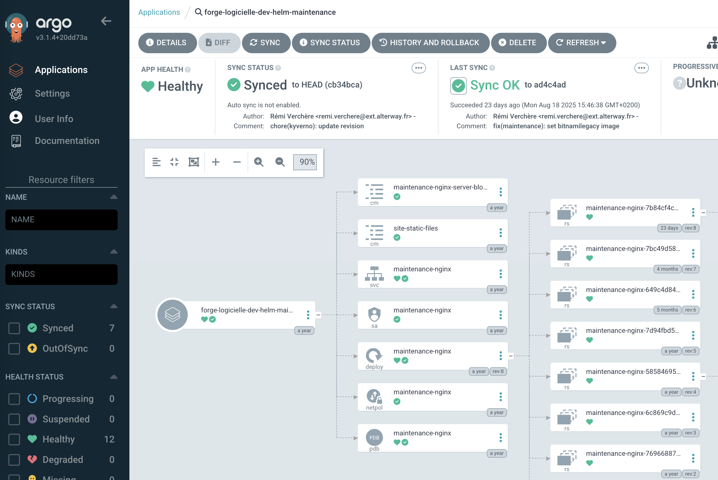Collapse the KINDS filter section
Screen dimensions: 718x480
pos(113,252)
